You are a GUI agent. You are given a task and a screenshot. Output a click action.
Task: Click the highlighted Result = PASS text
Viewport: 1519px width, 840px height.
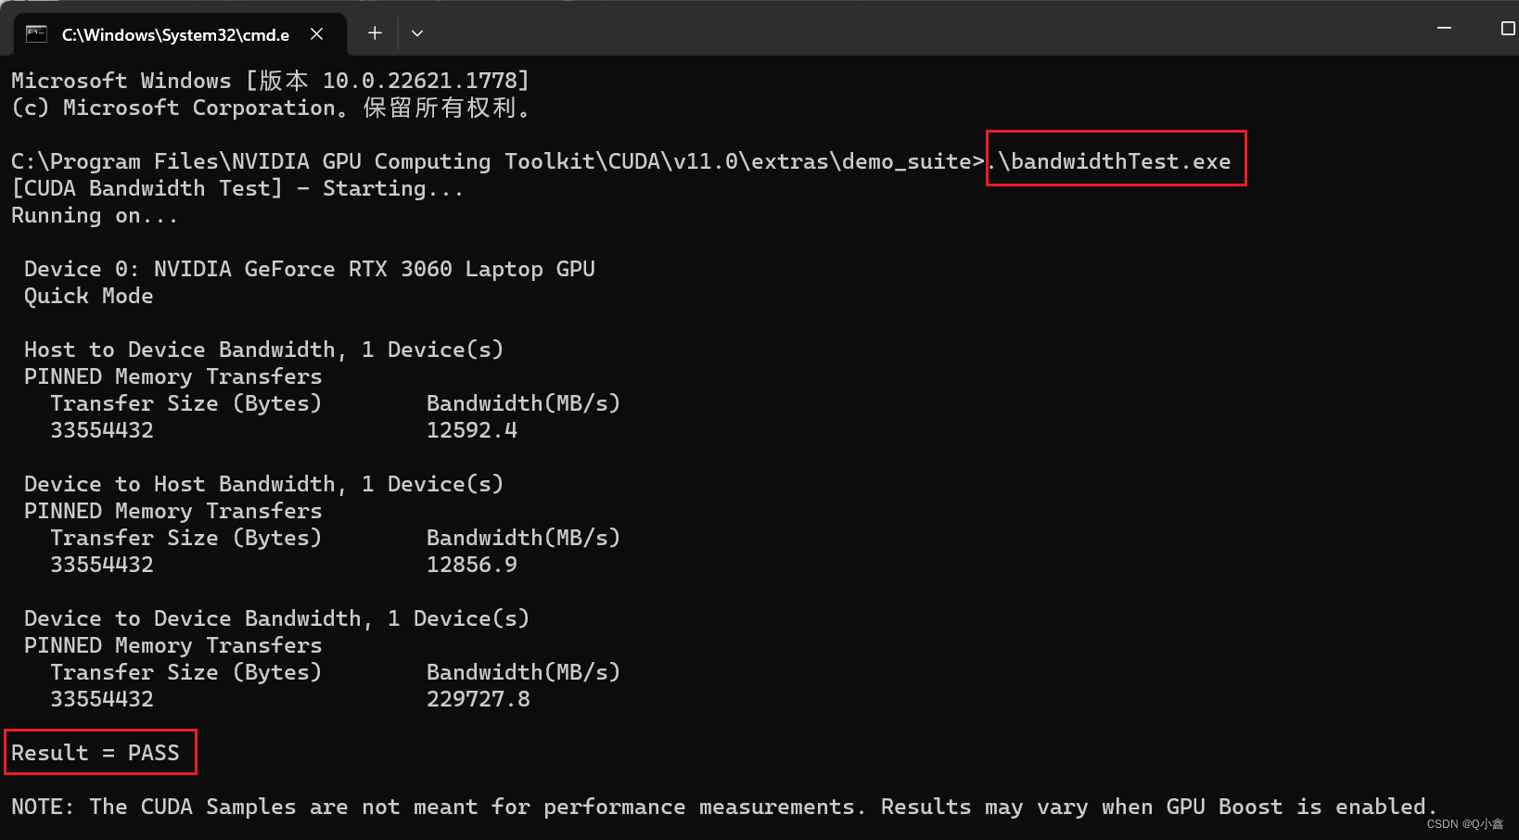pos(99,752)
